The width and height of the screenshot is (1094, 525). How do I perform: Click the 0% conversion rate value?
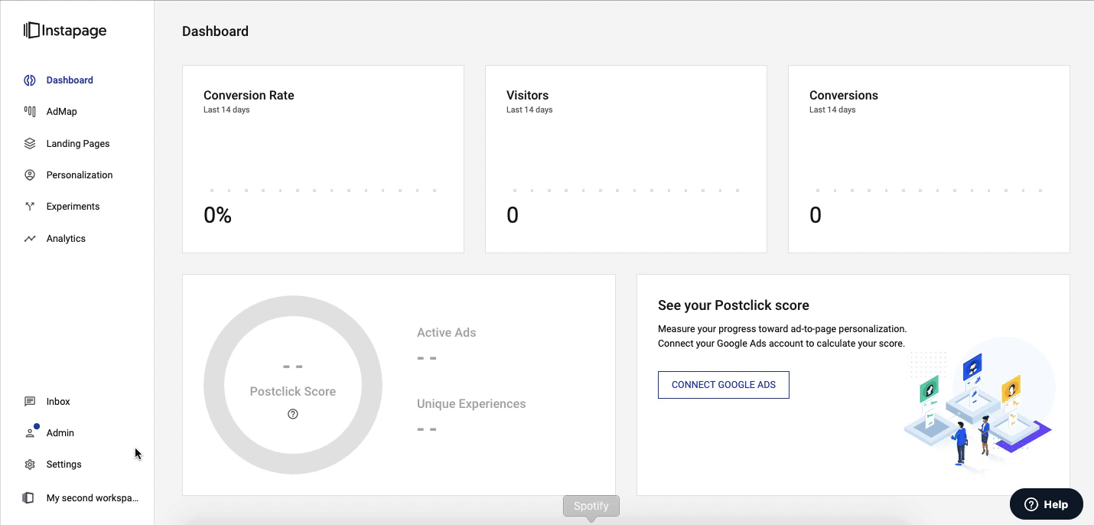click(217, 216)
